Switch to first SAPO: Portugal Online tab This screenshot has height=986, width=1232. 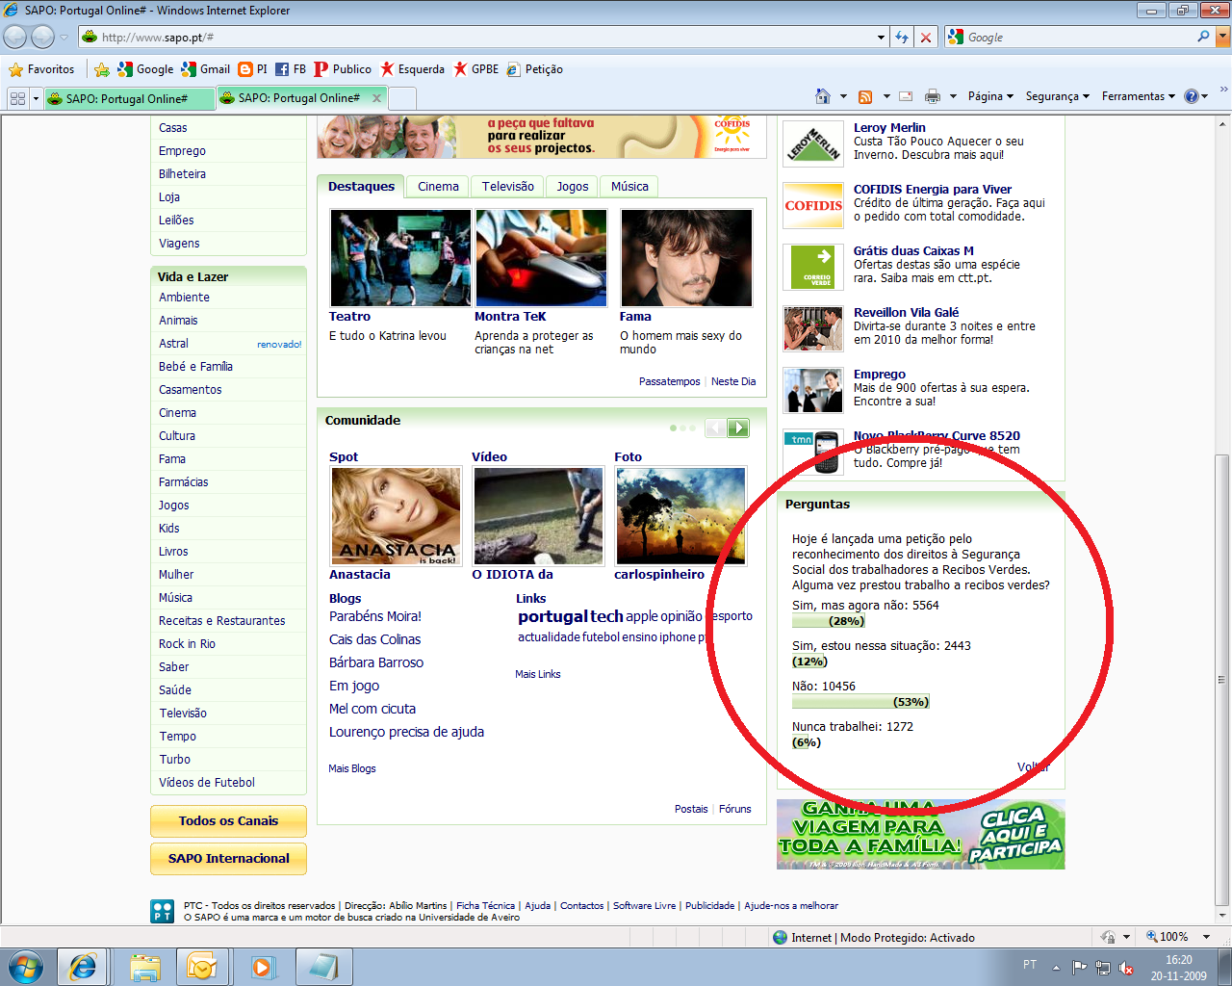click(x=129, y=98)
